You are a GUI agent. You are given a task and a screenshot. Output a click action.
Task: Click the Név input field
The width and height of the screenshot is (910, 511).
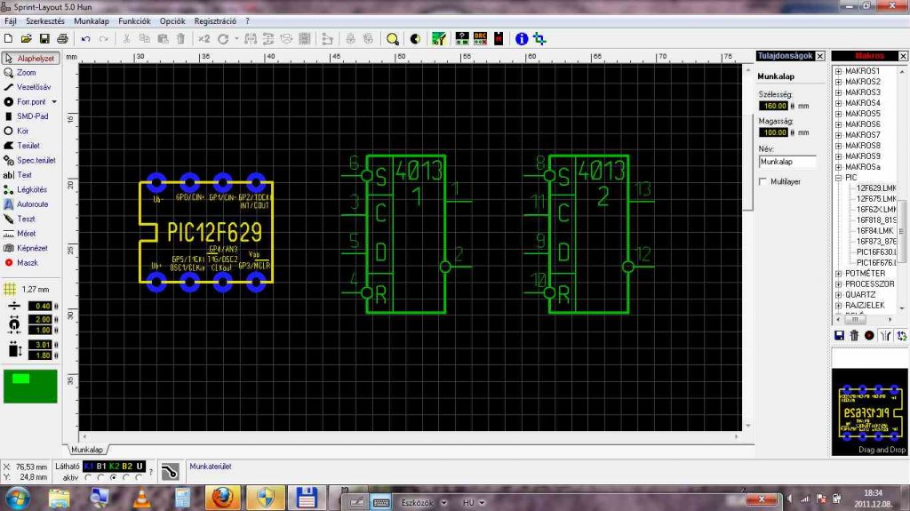[787, 162]
